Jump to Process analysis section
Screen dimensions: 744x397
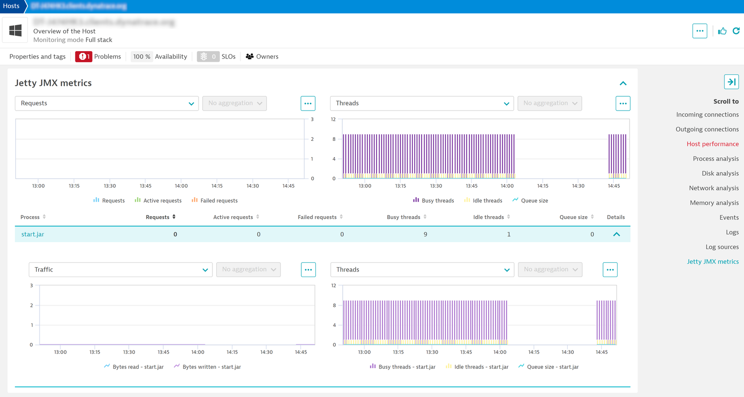716,159
